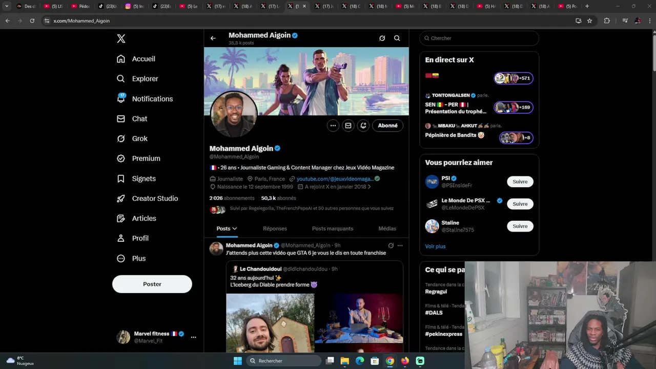Reload the page in Chrome

coord(32,21)
